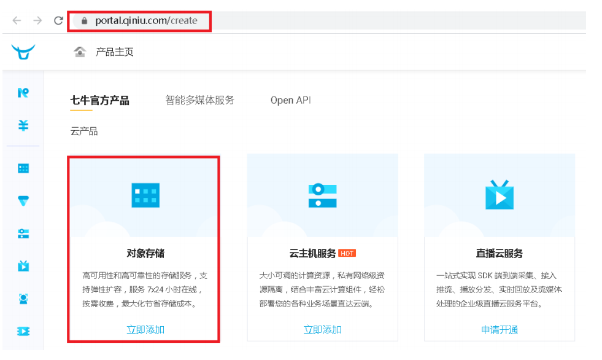602x360 pixels.
Task: Click the 直播云服务 card title
Action: 500,254
